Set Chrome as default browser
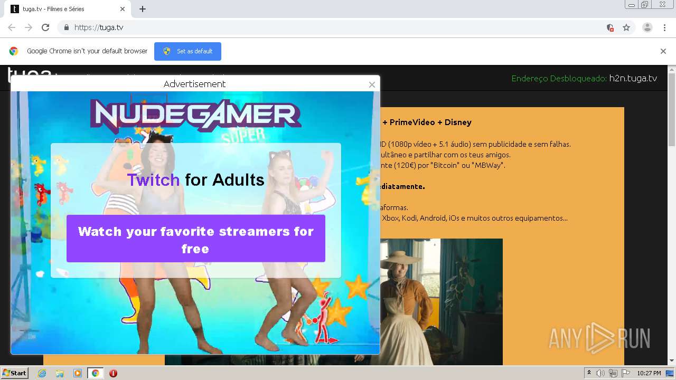Viewport: 676px width, 380px height. click(x=187, y=51)
